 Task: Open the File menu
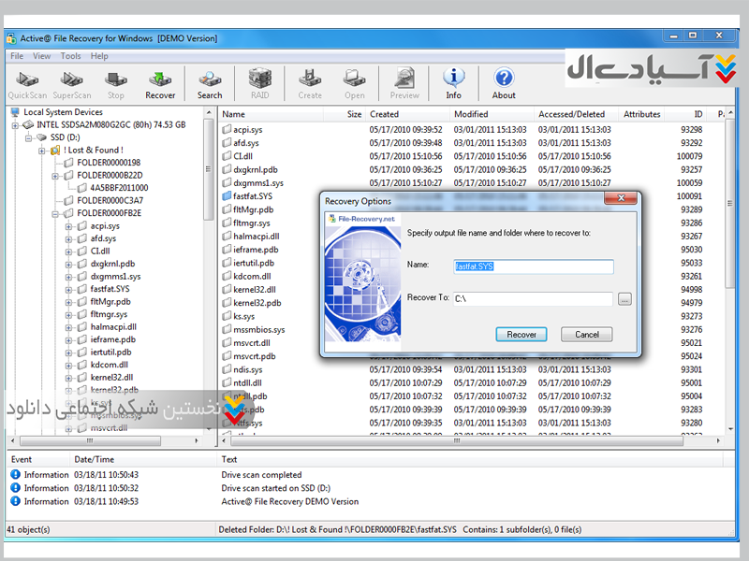[x=17, y=56]
